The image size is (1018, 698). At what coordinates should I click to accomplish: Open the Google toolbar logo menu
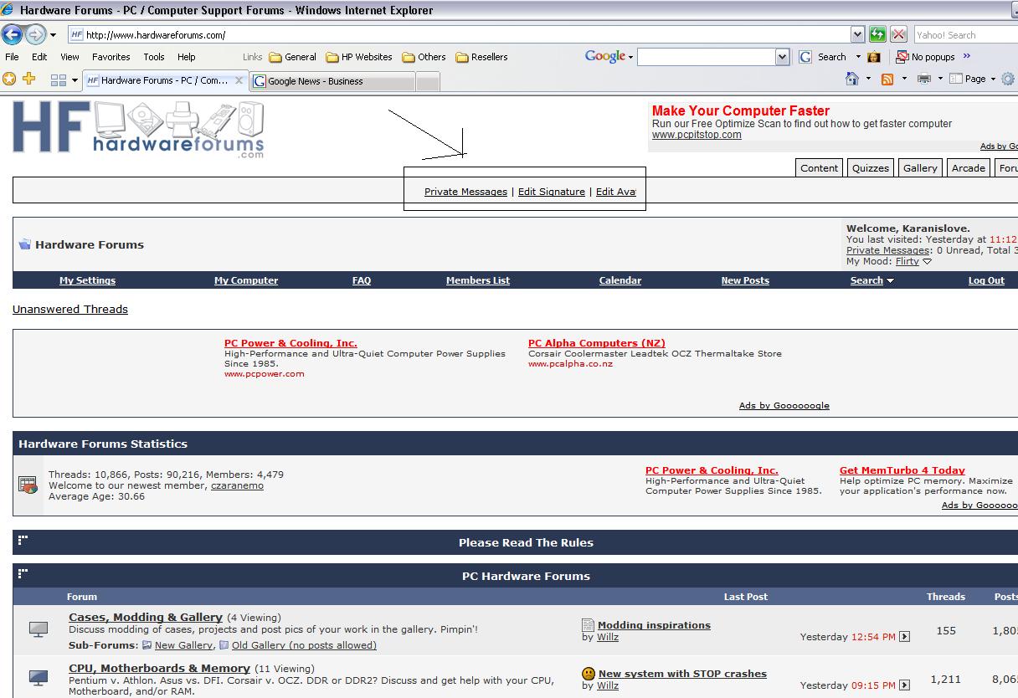[609, 56]
